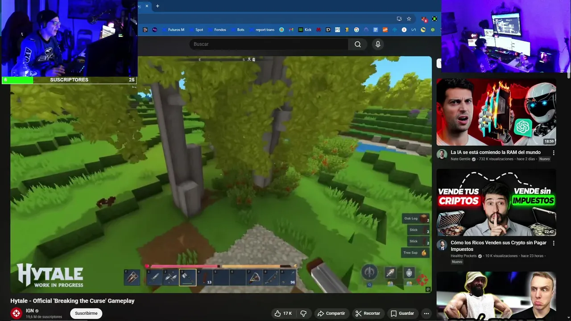Click '19,6 M de suscriptores' text
This screenshot has height=321, width=571.
[x=44, y=317]
